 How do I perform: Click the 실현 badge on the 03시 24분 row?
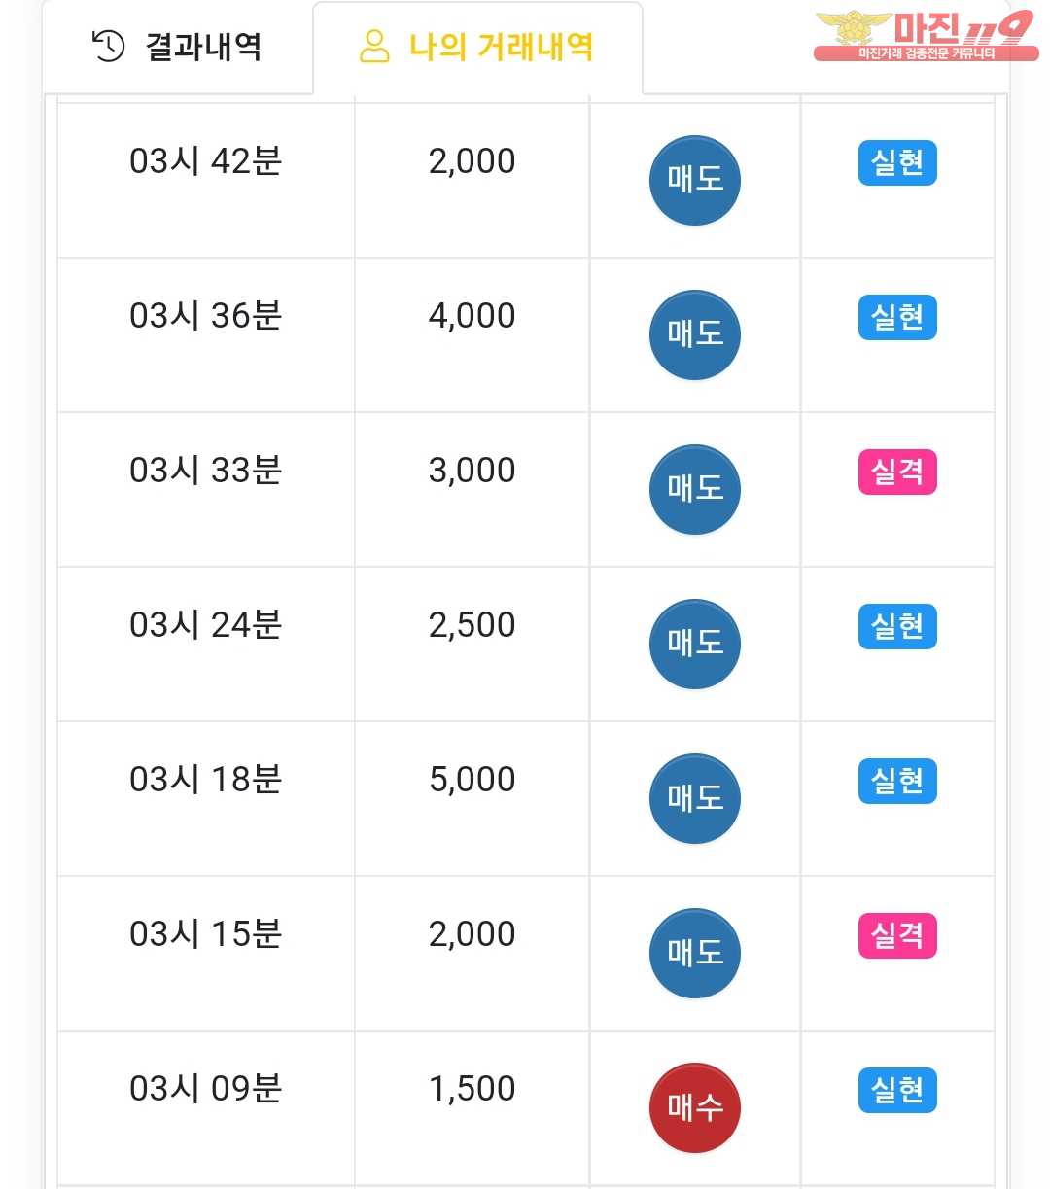pyautogui.click(x=896, y=627)
